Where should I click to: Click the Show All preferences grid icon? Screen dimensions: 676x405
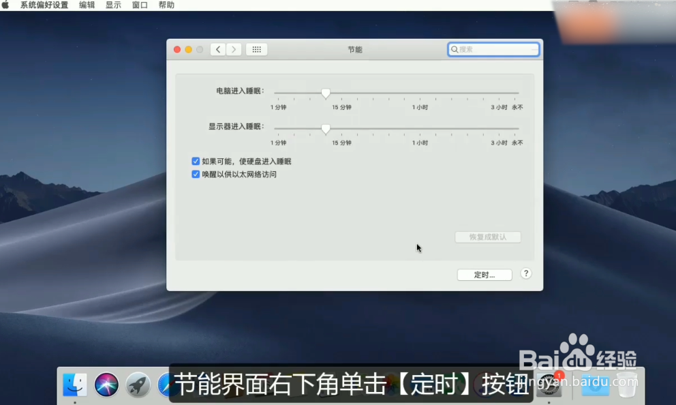(x=256, y=48)
